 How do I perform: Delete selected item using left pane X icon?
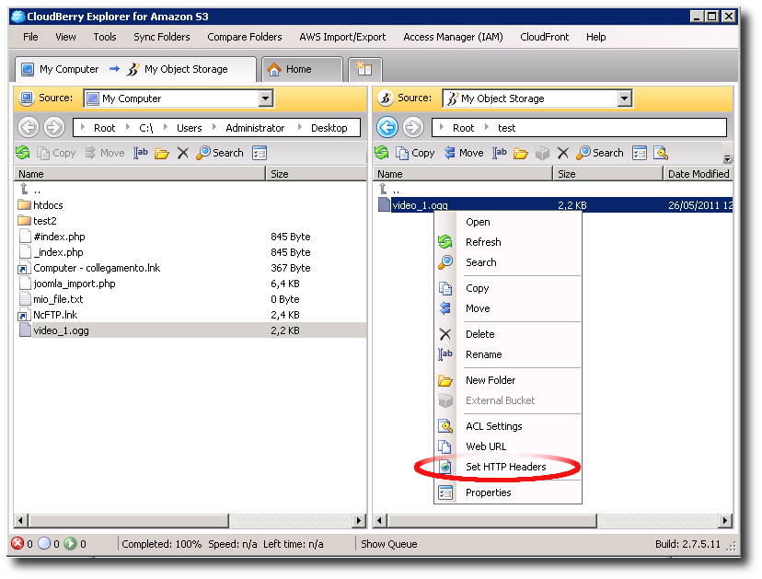tap(183, 153)
